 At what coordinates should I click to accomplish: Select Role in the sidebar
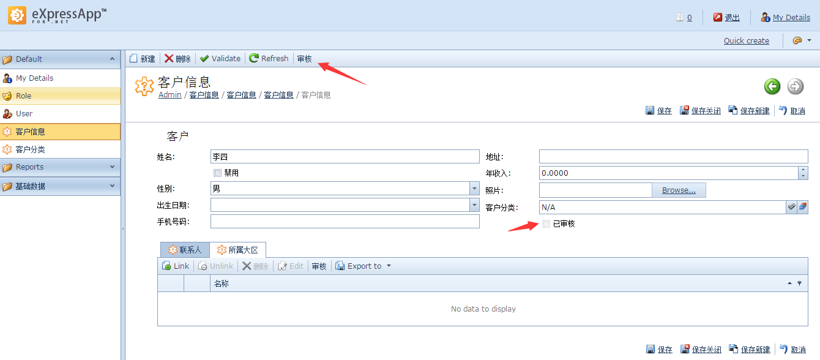60,96
